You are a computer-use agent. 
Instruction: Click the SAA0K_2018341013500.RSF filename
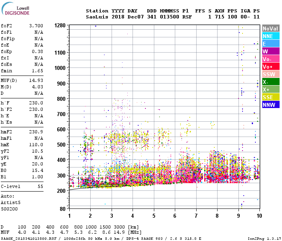point(29,239)
